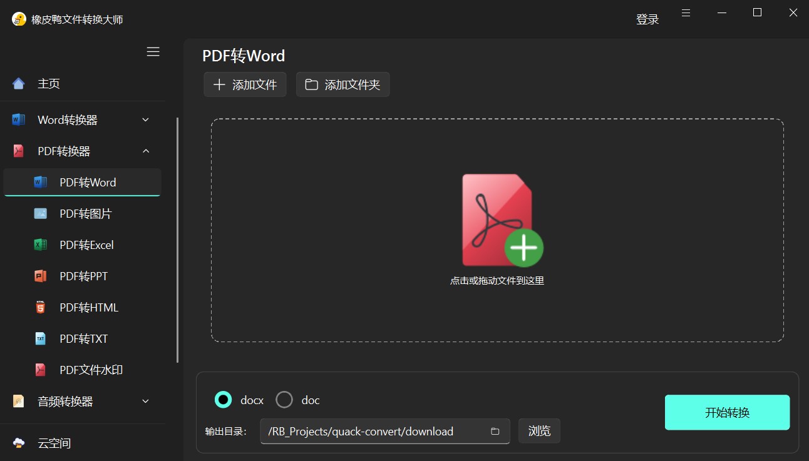
Task: Click the 音频转换器 audio file icon
Action: pyautogui.click(x=19, y=401)
